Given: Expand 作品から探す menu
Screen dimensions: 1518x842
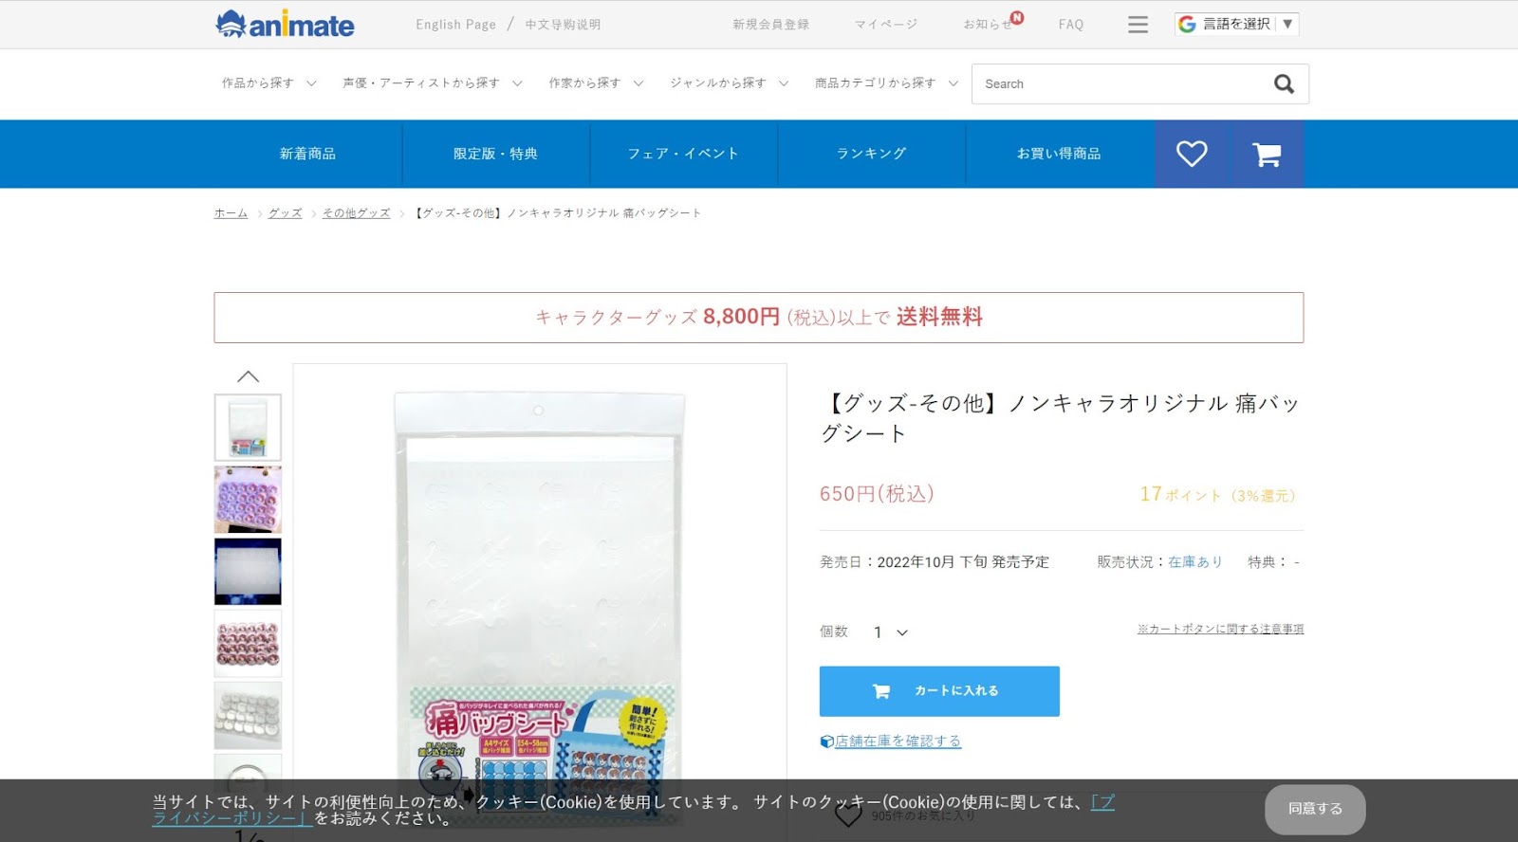Looking at the screenshot, I should 269,83.
